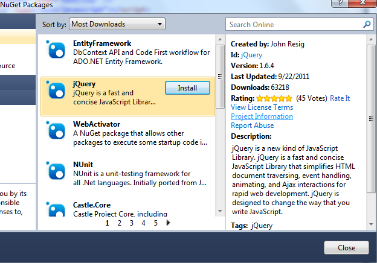Go to results page 2

(119, 223)
